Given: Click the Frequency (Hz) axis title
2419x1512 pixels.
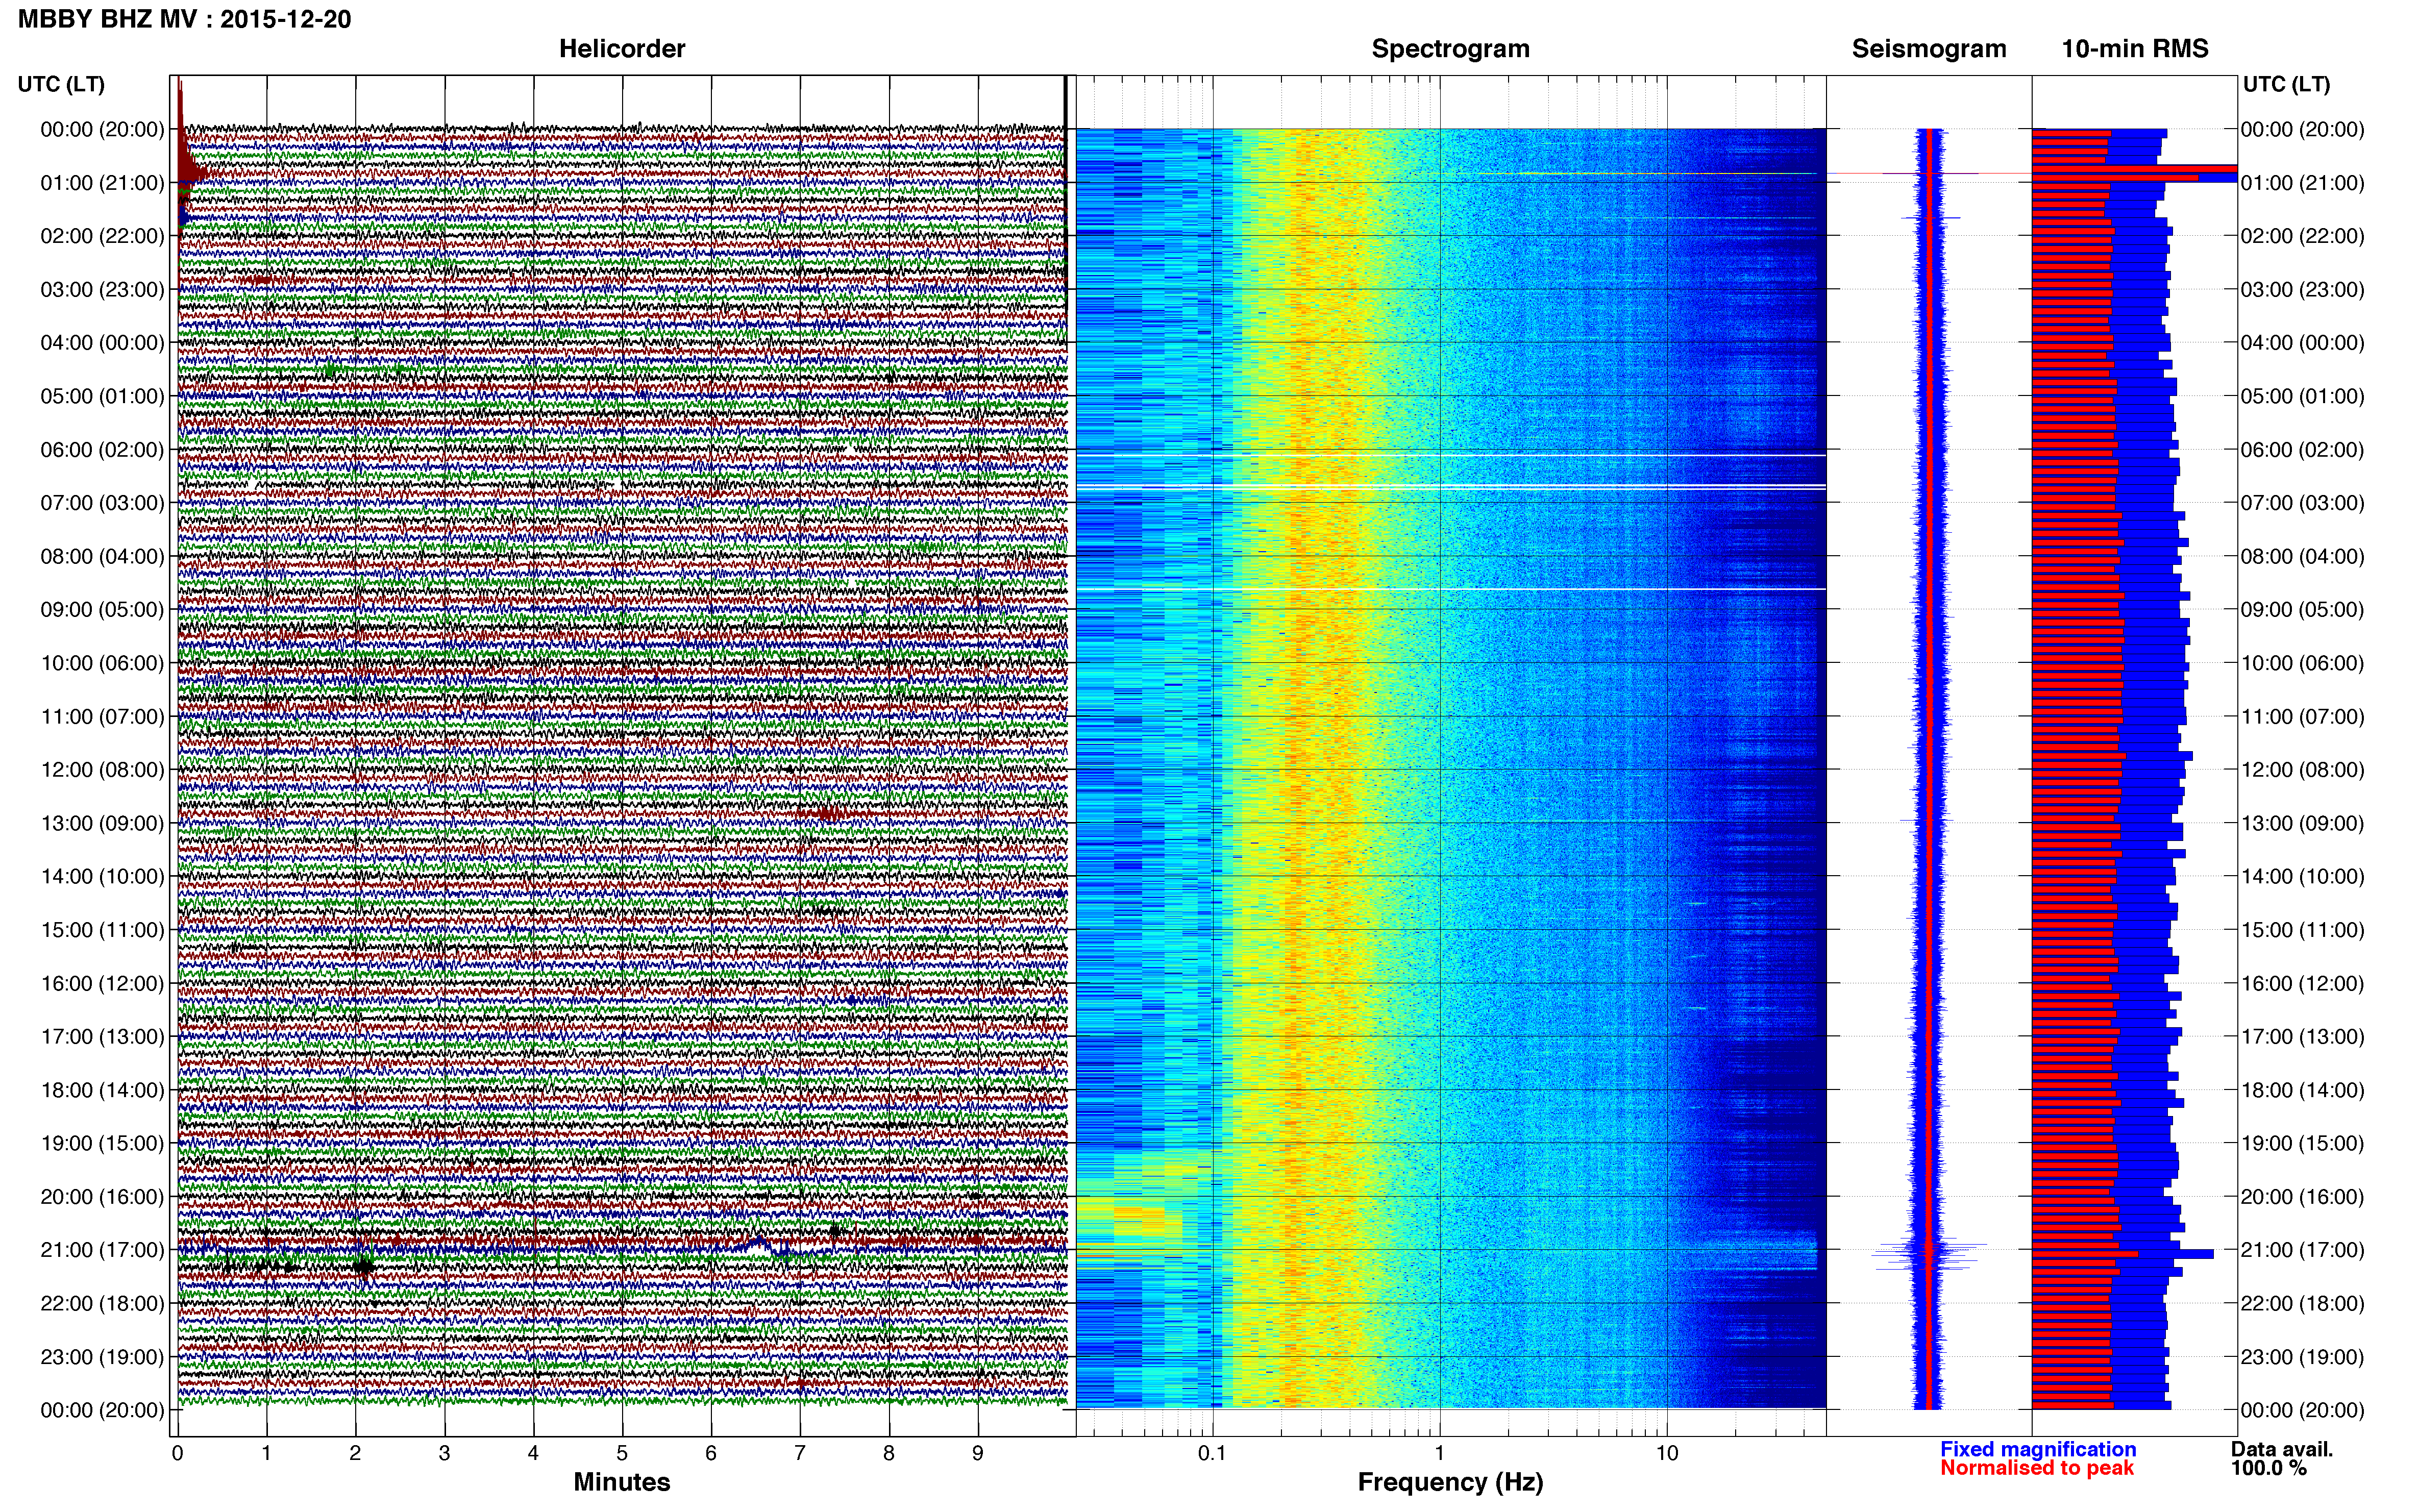Looking at the screenshot, I should click(x=1450, y=1482).
